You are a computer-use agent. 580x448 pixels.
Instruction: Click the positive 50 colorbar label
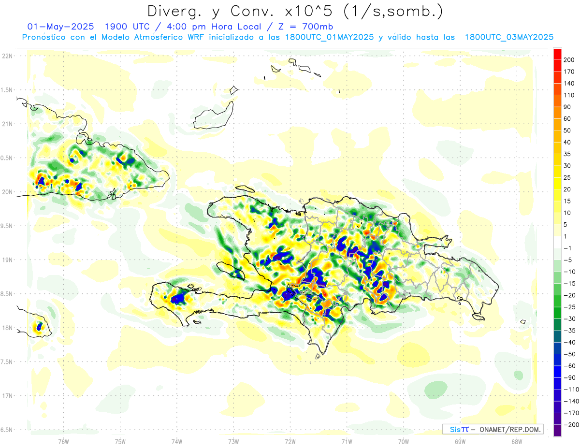point(567,130)
